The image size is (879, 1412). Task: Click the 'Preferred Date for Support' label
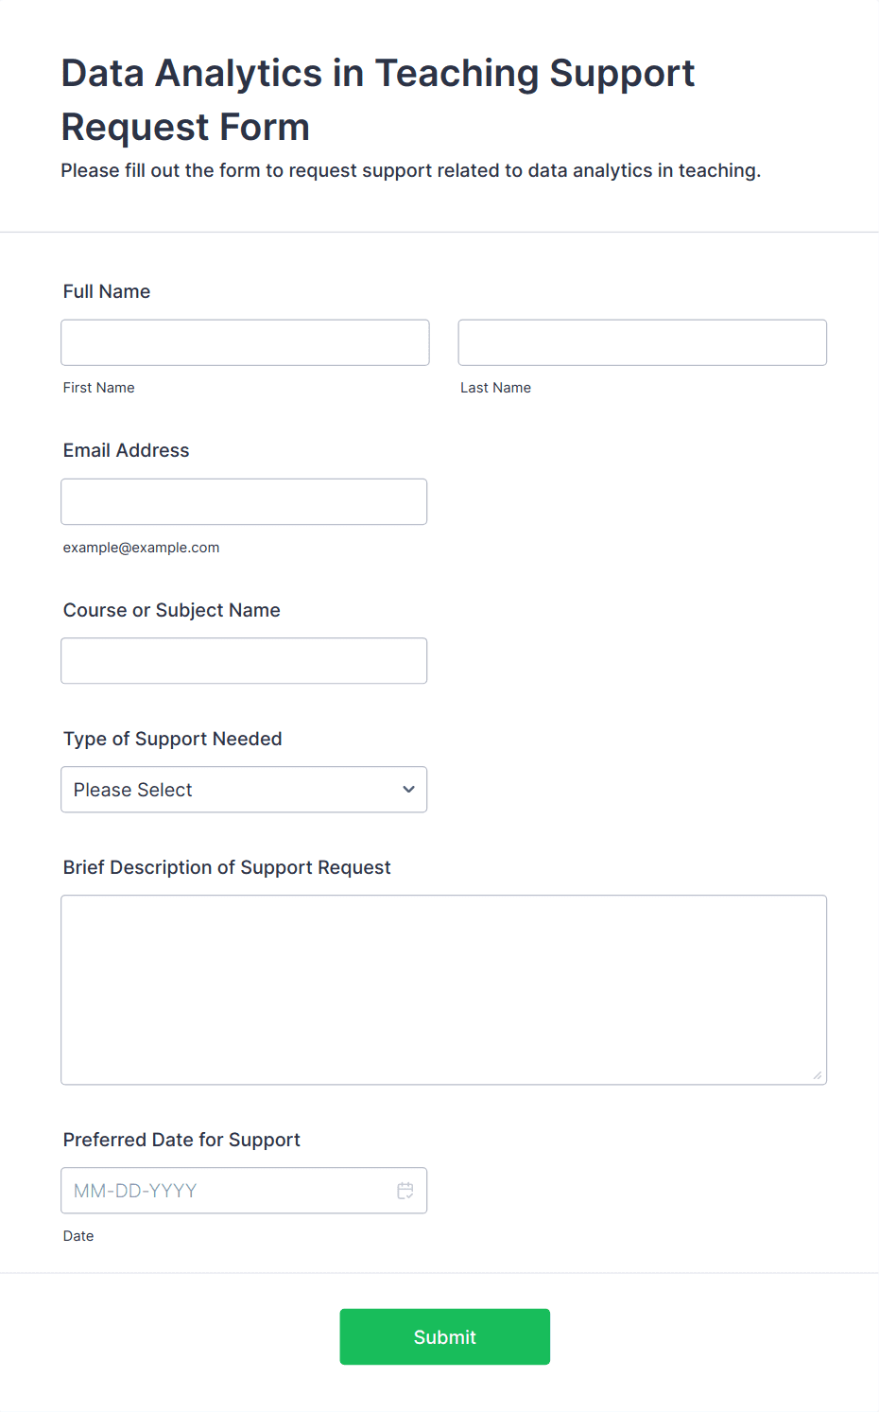181,1140
